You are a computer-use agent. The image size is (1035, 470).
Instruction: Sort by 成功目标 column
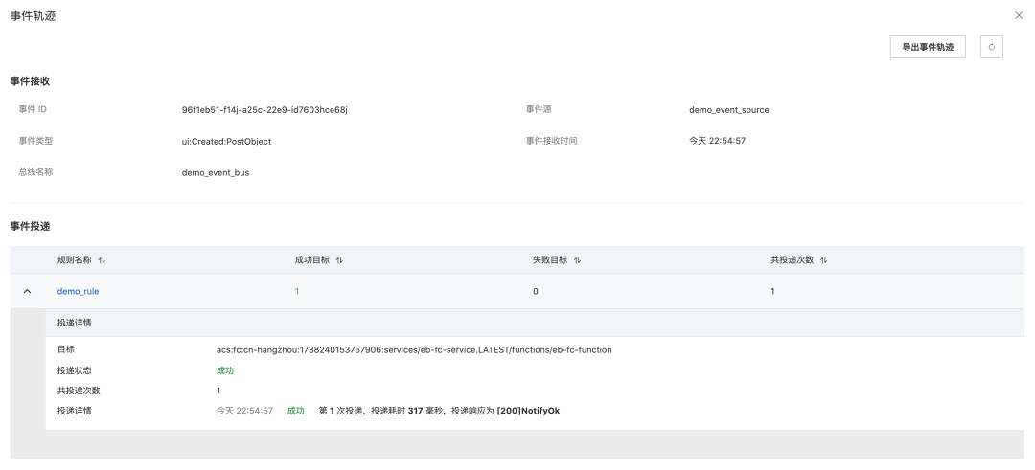(339, 260)
